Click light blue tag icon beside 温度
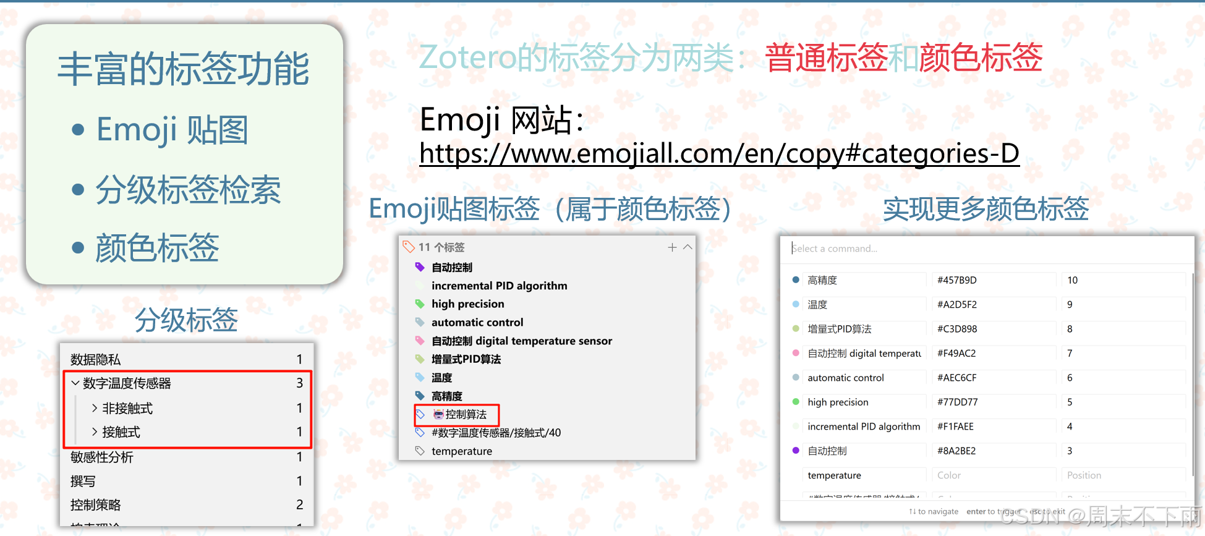The height and width of the screenshot is (536, 1205). [x=420, y=377]
